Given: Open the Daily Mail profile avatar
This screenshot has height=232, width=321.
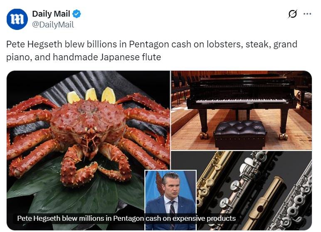Looking at the screenshot, I should [x=17, y=19].
